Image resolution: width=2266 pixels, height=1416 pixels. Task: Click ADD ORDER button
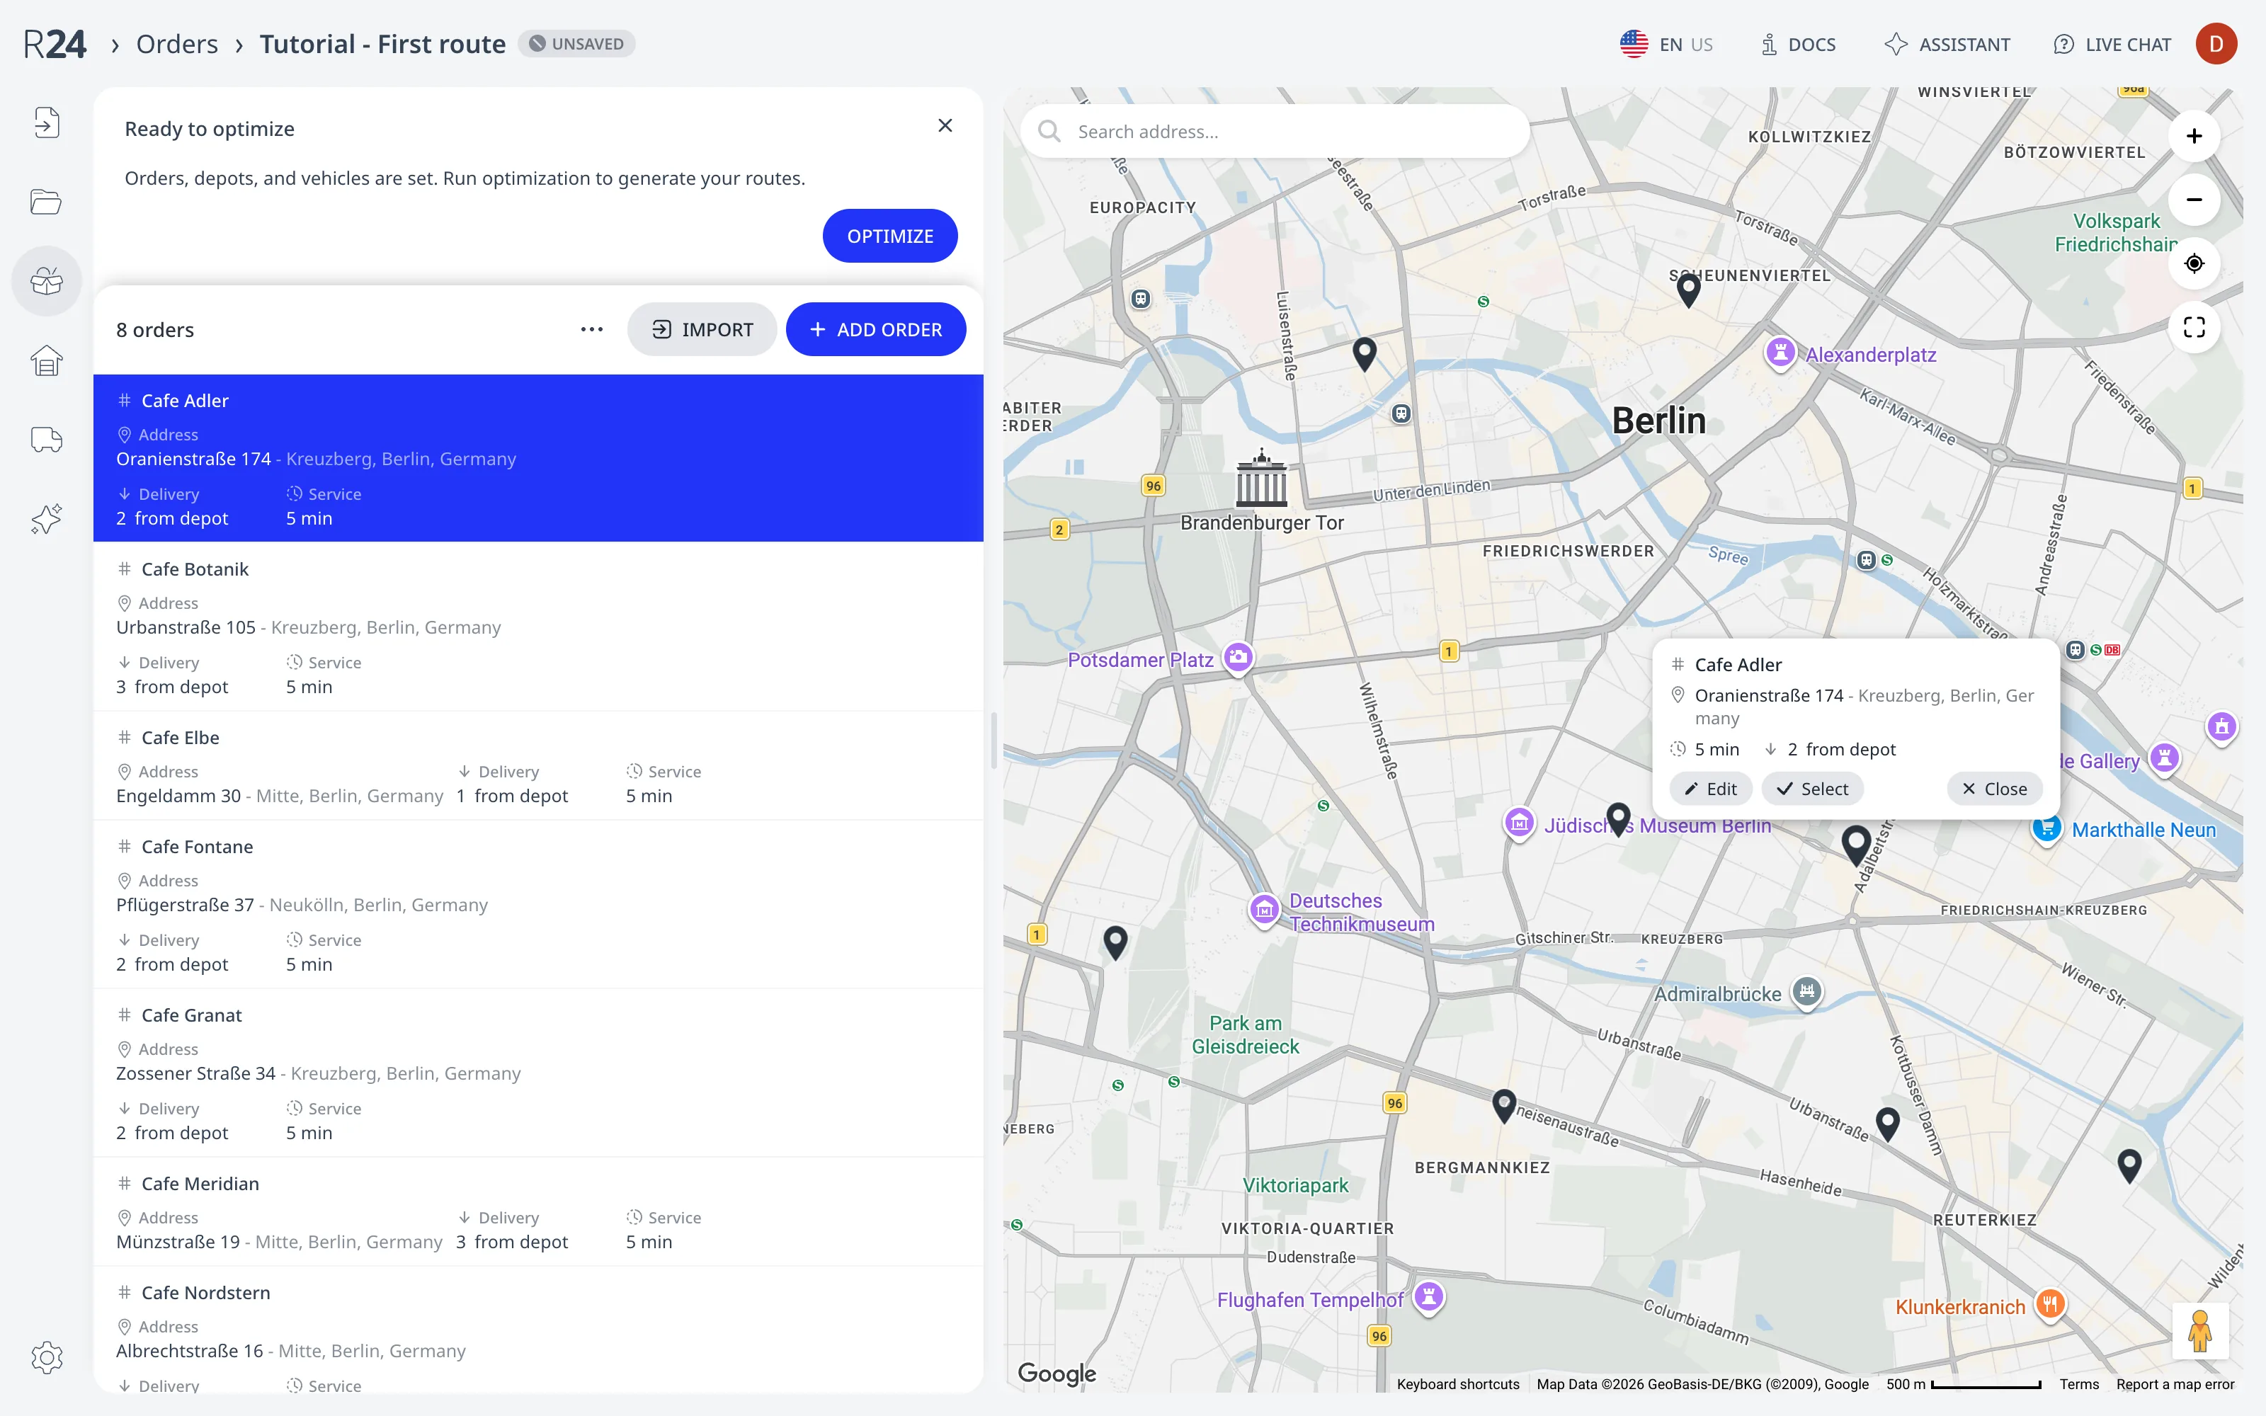tap(875, 330)
